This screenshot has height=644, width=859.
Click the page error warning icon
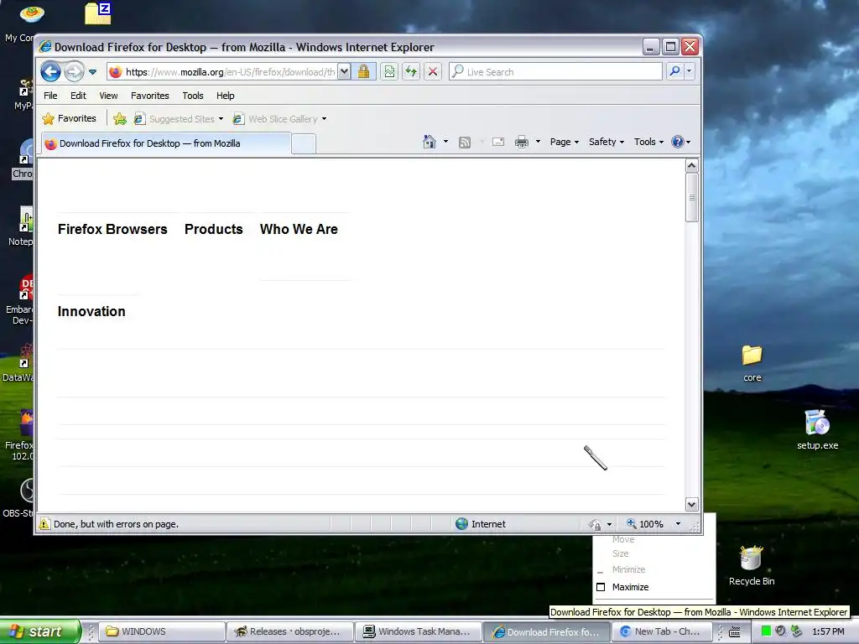point(44,524)
